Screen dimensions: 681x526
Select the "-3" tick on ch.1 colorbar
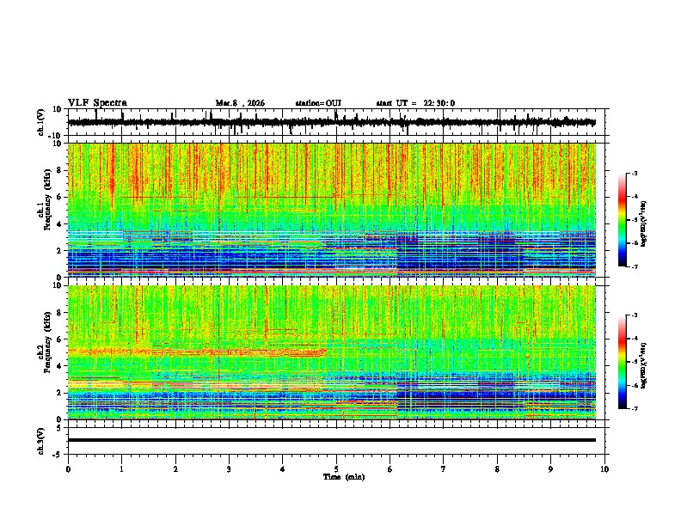point(635,173)
